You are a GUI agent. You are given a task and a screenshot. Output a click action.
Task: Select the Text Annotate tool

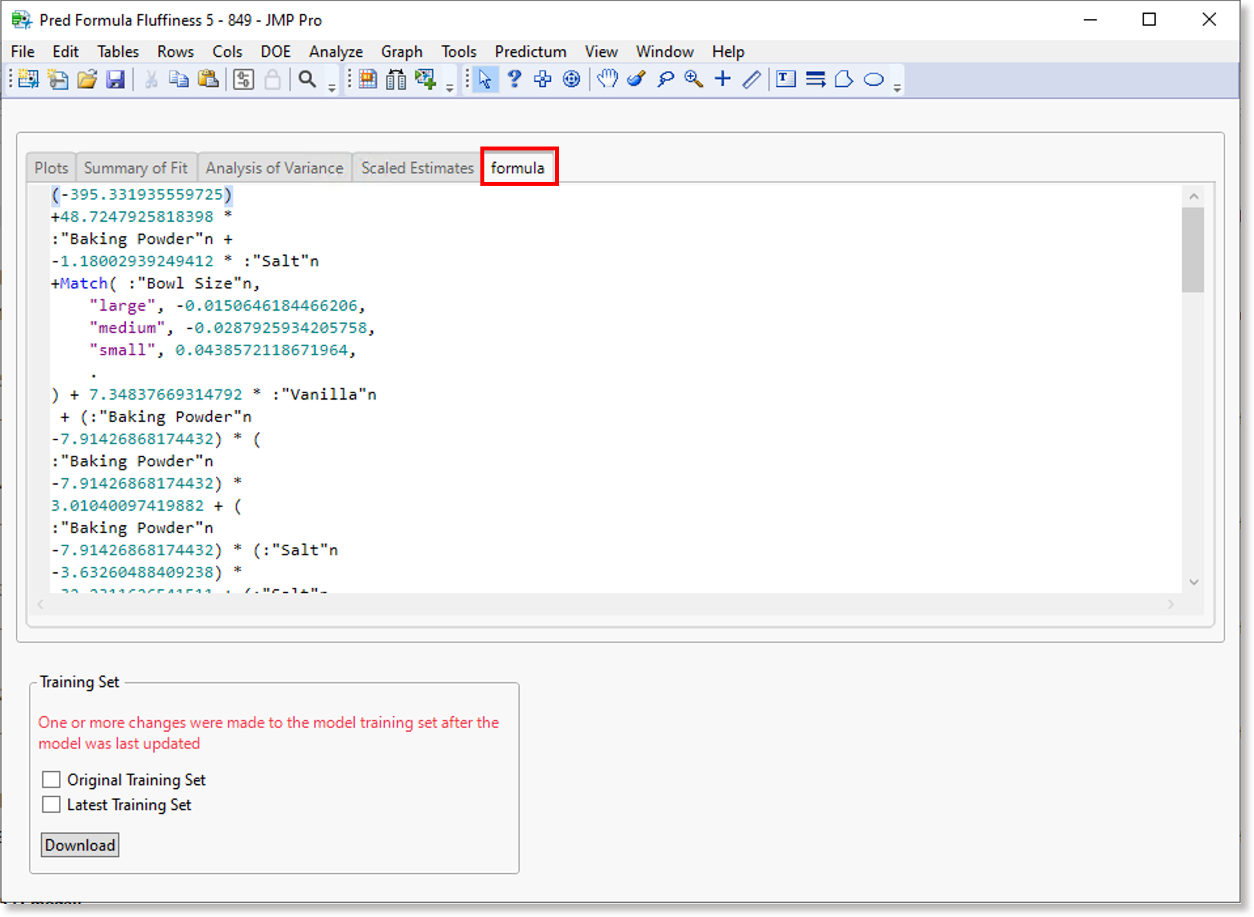coord(785,79)
